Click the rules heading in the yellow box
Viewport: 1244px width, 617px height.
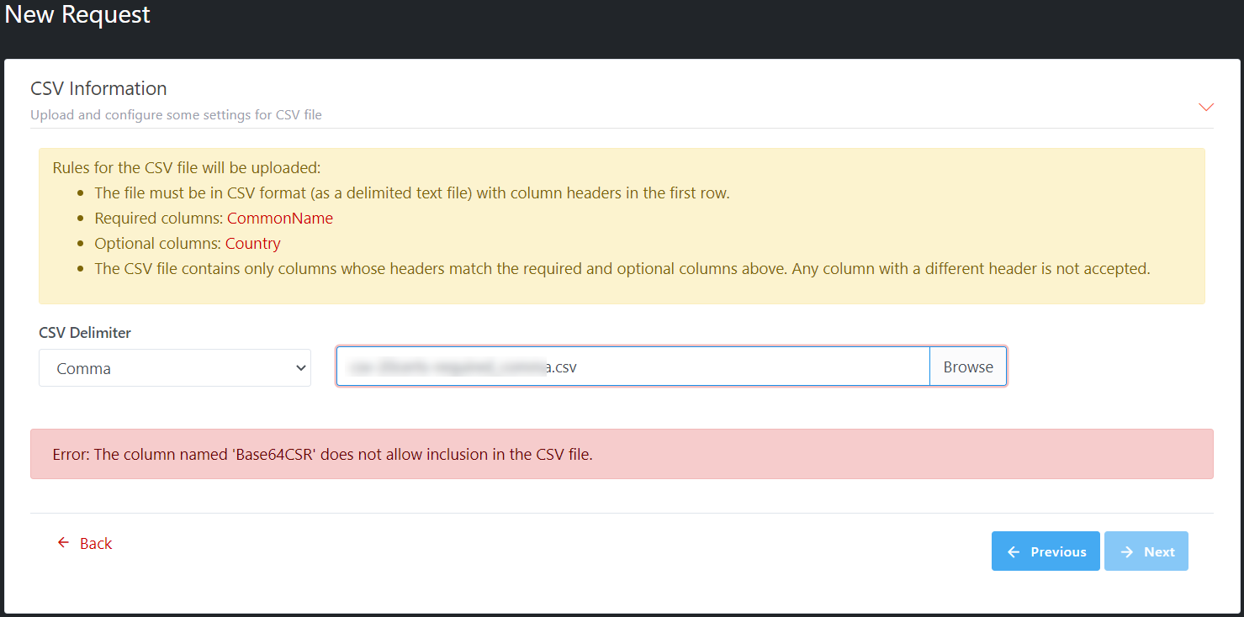pyautogui.click(x=186, y=168)
